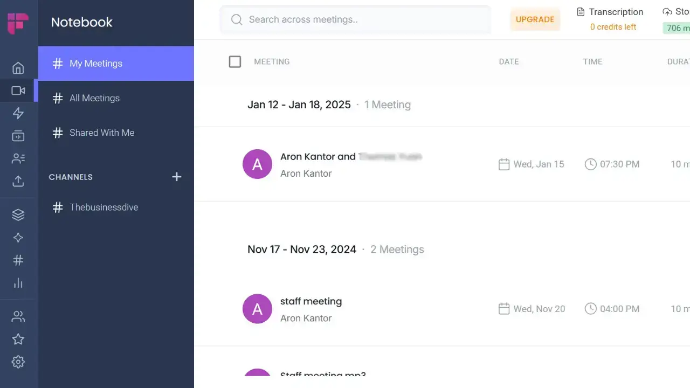Open the Team members icon
The width and height of the screenshot is (690, 388).
18,316
